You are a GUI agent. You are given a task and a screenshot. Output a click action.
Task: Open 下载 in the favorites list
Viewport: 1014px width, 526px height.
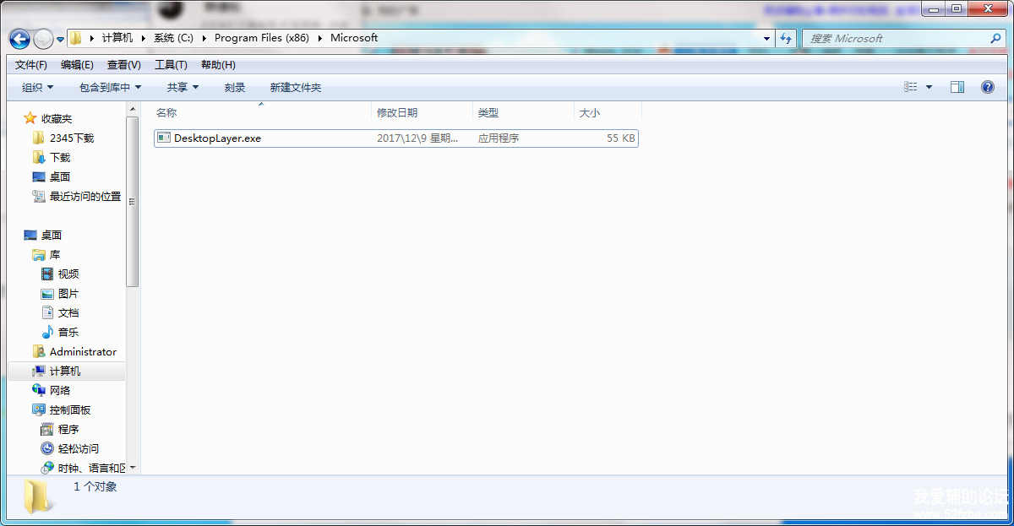60,157
